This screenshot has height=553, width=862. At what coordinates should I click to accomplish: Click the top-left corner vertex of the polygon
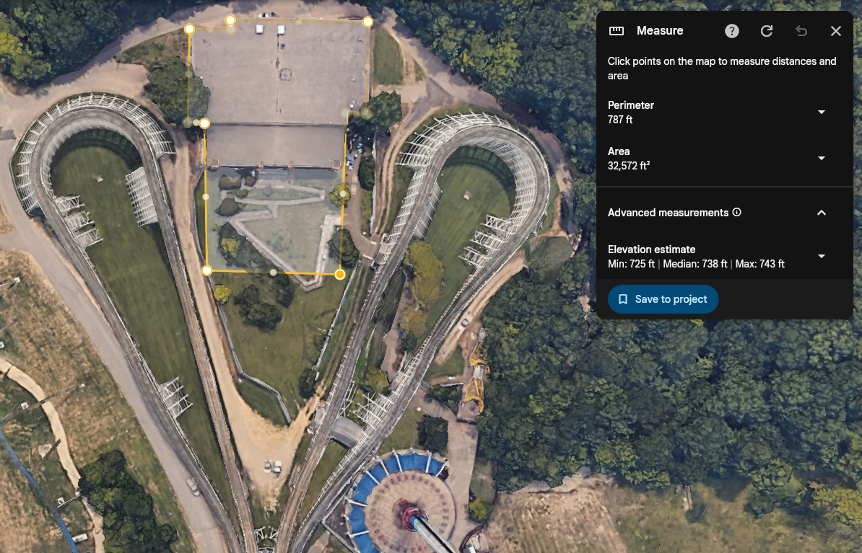coord(189,29)
